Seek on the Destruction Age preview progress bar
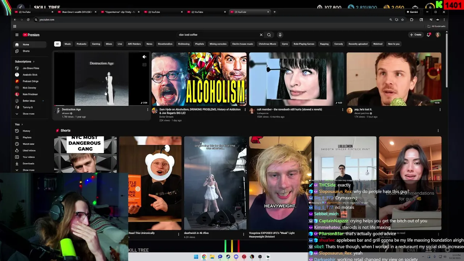The image size is (464, 261). tap(101, 105)
